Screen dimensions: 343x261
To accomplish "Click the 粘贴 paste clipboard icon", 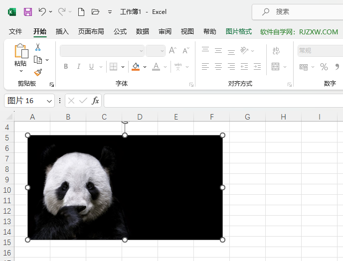I will (21, 51).
